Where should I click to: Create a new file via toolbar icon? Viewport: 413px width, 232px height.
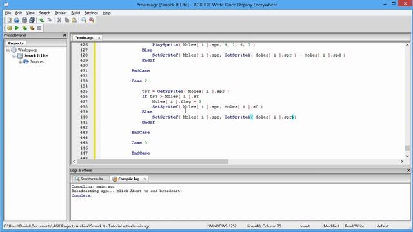point(10,20)
